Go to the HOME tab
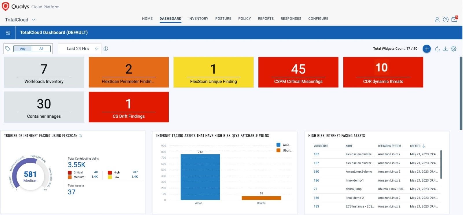This screenshot has height=215, width=463. 147,18
